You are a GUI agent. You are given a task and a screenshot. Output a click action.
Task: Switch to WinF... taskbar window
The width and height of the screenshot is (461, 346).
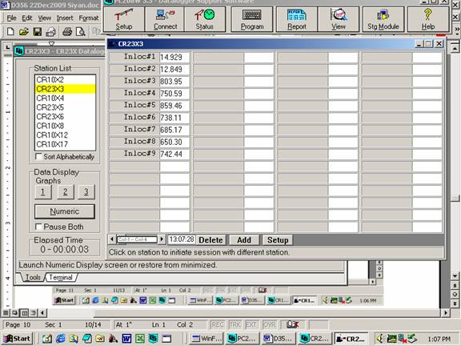206,339
